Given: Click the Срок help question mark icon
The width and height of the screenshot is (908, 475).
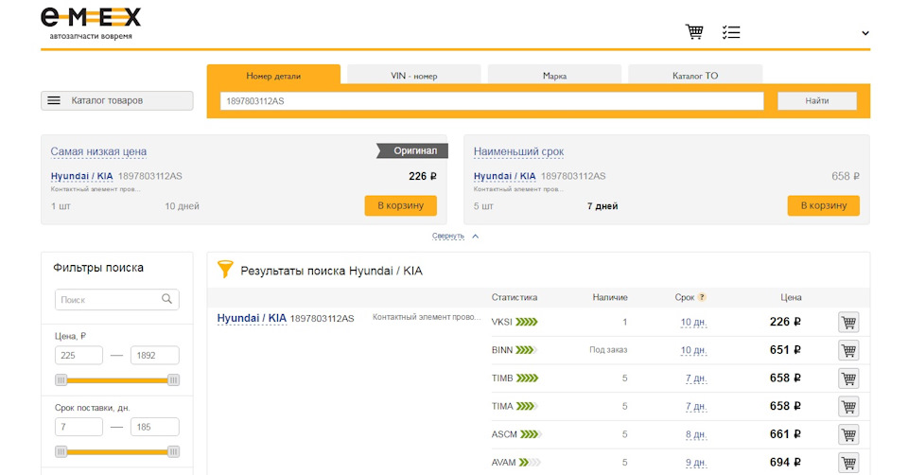Looking at the screenshot, I should (x=702, y=297).
